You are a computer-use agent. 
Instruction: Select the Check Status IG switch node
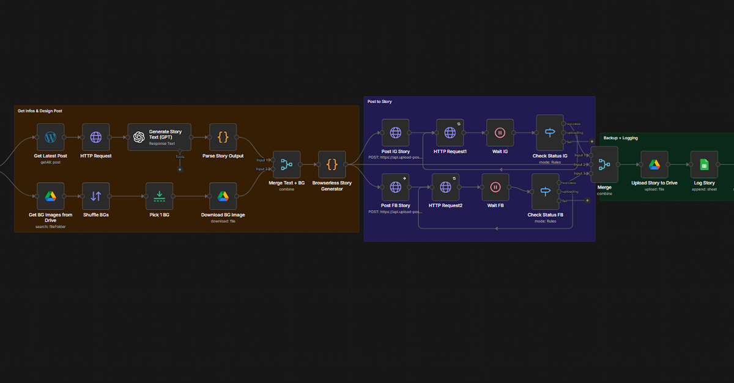click(549, 133)
